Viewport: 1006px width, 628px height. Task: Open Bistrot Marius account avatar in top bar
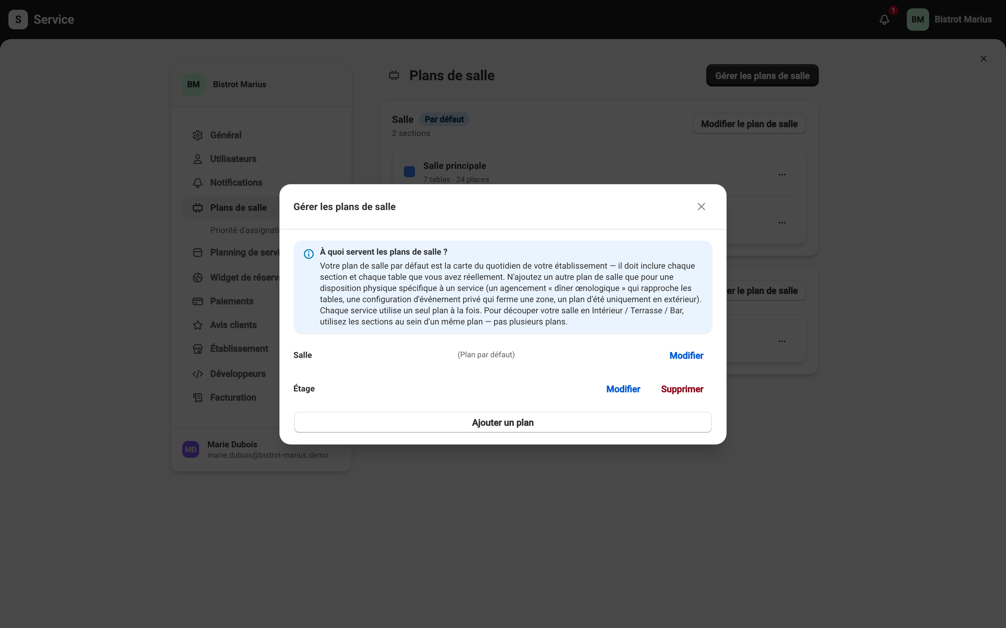(918, 20)
